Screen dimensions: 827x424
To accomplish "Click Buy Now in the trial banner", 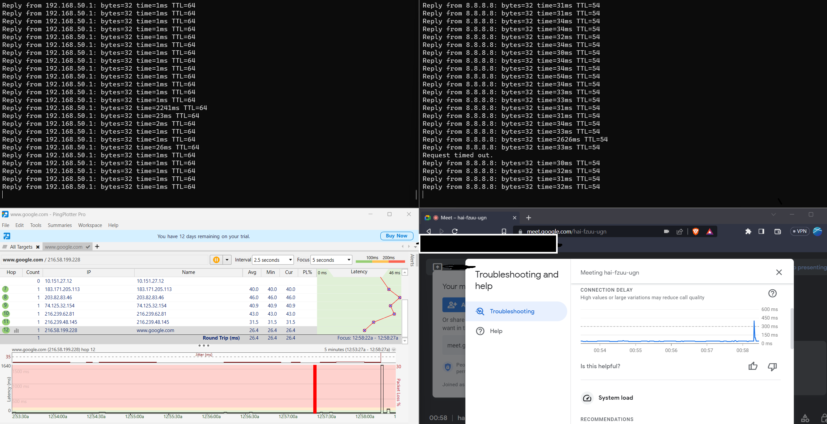I will (x=396, y=236).
